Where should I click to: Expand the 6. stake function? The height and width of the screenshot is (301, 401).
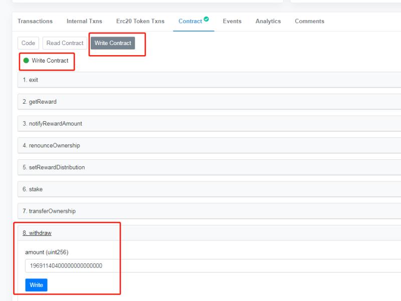209,189
